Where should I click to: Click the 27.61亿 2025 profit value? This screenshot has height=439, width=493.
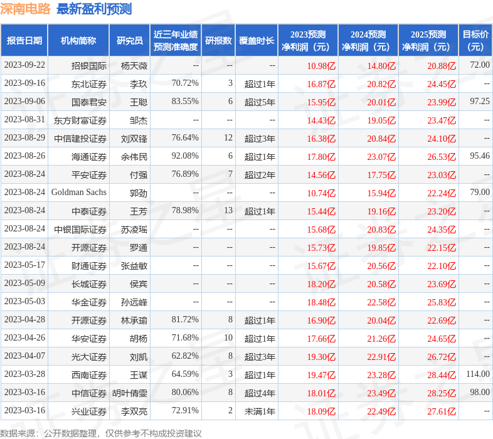[442, 411]
